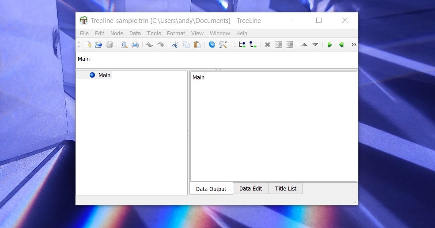This screenshot has height=228, width=435.
Task: Open the Node menu
Action: pyautogui.click(x=117, y=34)
